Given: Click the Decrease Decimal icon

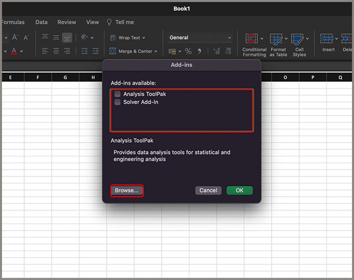Looking at the screenshot, I should pos(228,51).
